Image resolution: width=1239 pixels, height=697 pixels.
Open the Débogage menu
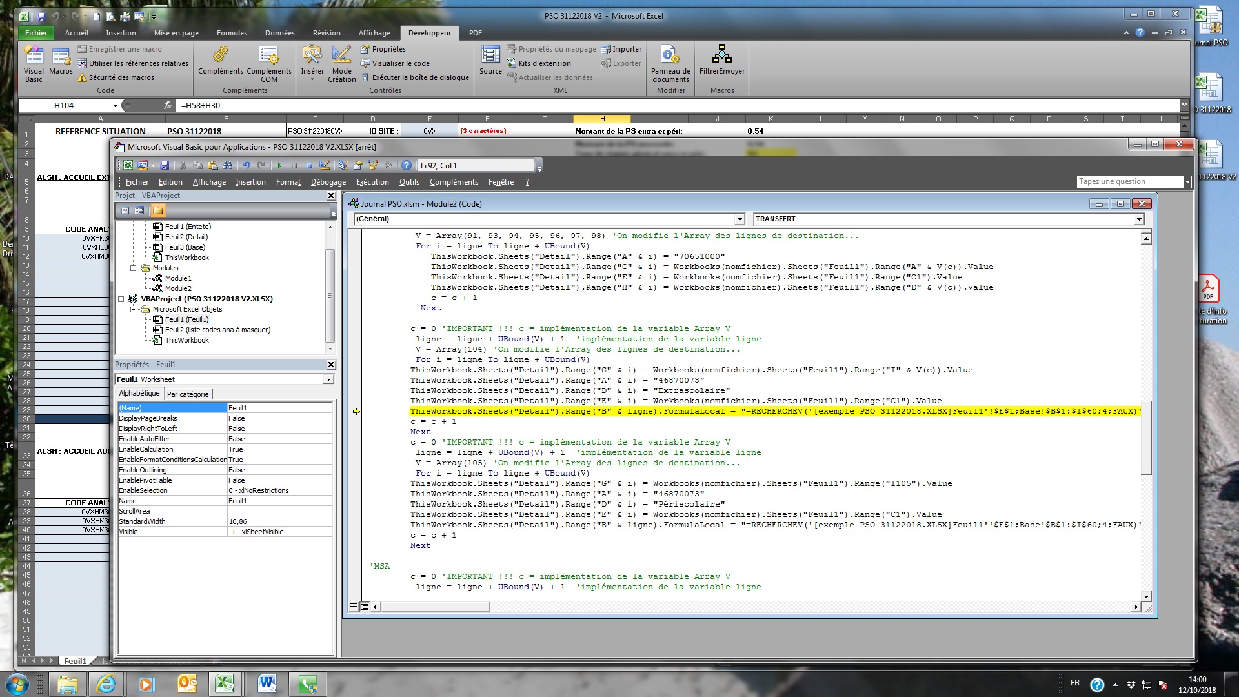coord(328,182)
